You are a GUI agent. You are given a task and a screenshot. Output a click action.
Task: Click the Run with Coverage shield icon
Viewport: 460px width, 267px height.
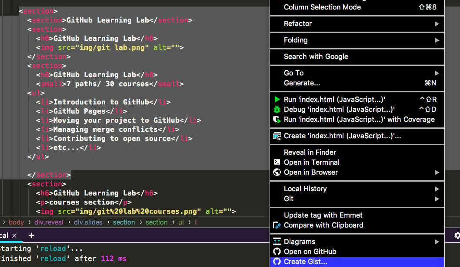pos(277,119)
